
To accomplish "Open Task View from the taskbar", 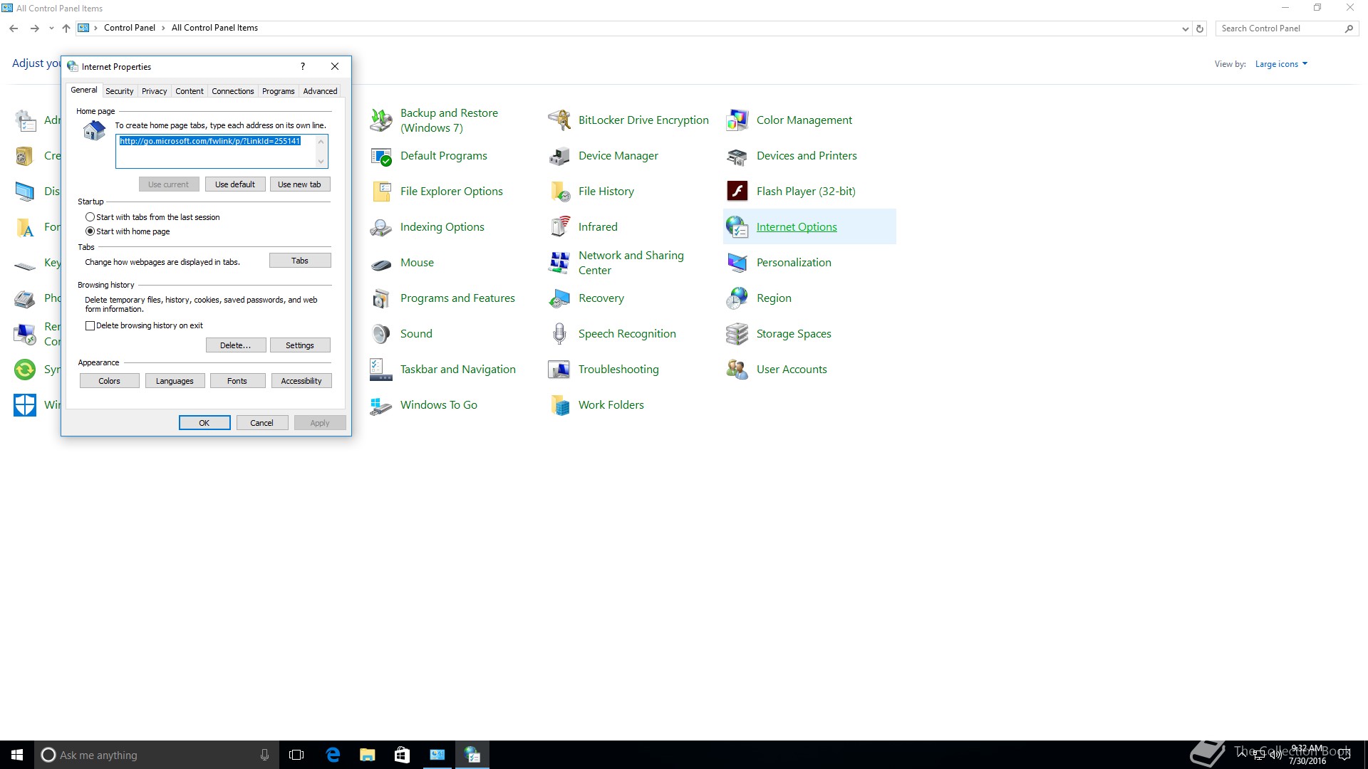I will pyautogui.click(x=296, y=755).
